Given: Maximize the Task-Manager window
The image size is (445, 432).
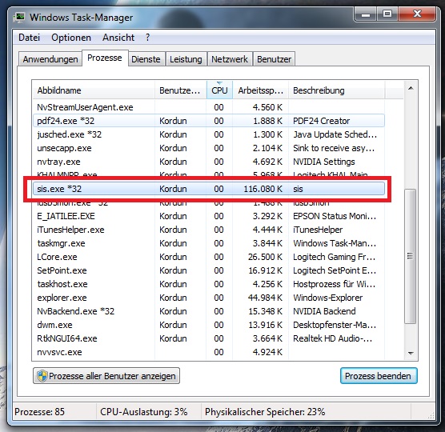Looking at the screenshot, I should pos(387,14).
